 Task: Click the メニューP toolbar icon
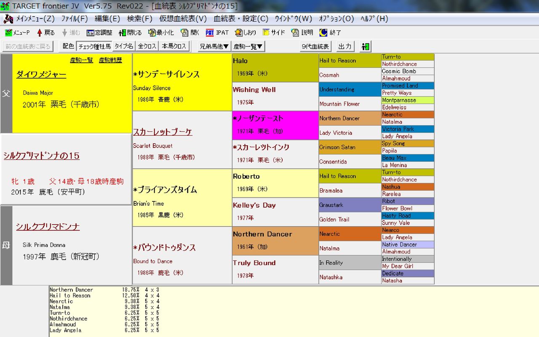(x=17, y=32)
